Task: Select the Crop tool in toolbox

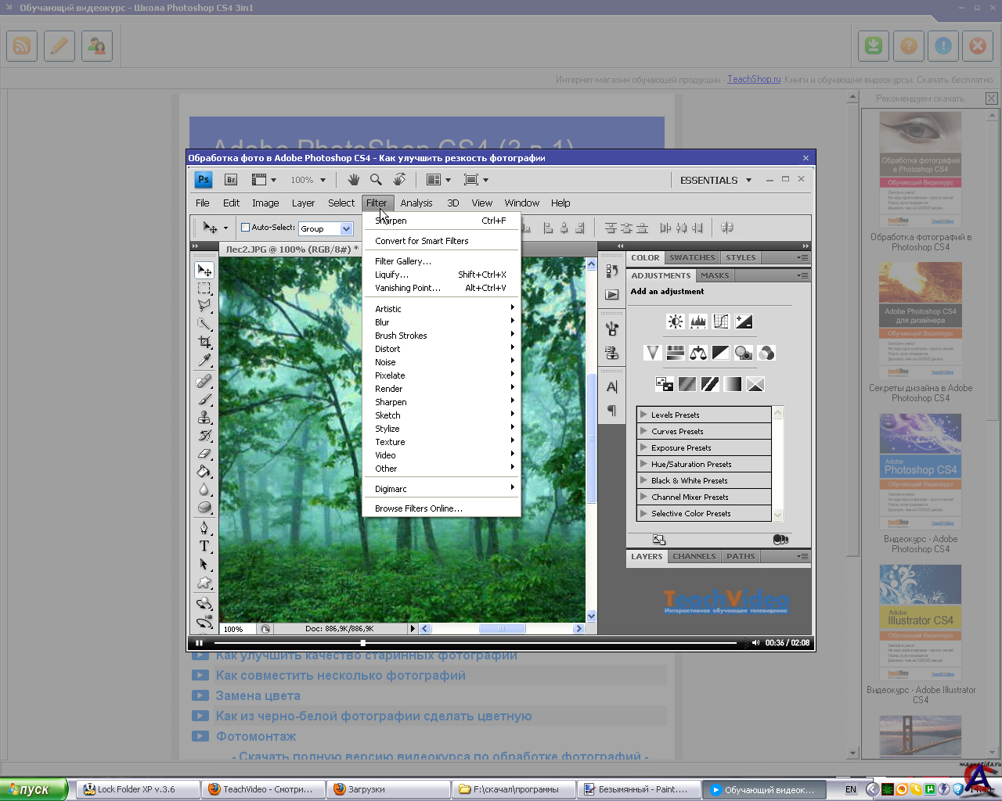Action: (x=204, y=343)
